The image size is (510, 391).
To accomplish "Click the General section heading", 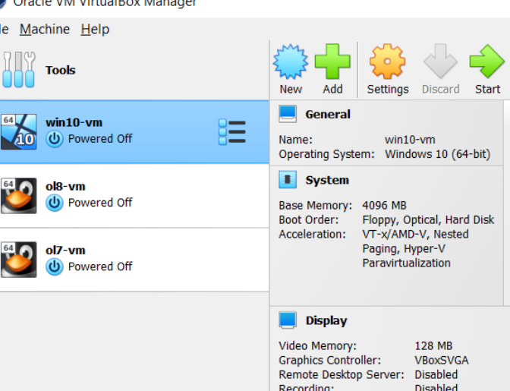I will coord(328,114).
